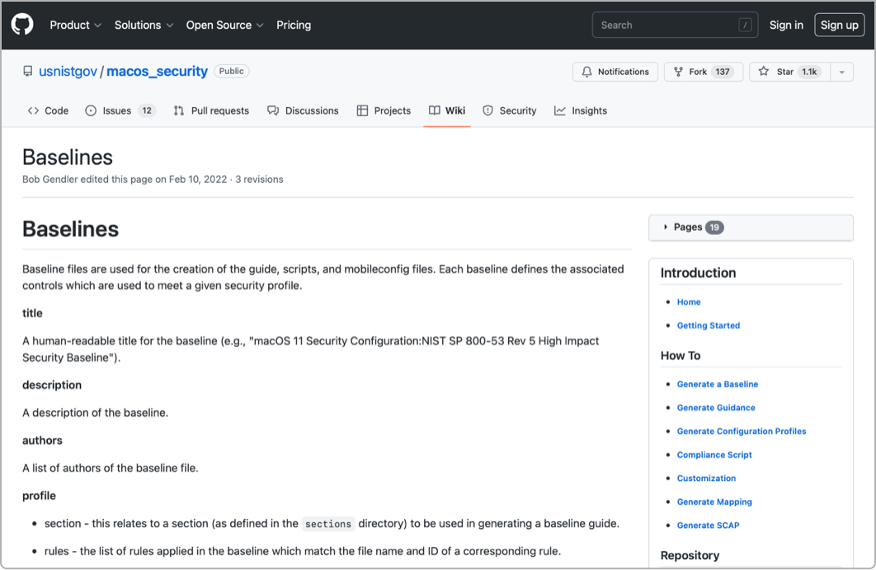The height and width of the screenshot is (570, 876).
Task: Click the Star icon
Action: [x=764, y=72]
